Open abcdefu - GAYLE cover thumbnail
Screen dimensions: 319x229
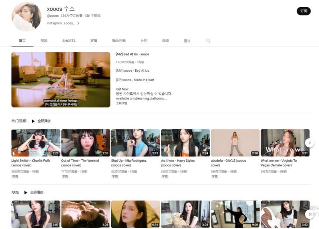click(235, 143)
